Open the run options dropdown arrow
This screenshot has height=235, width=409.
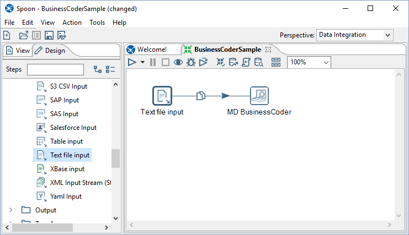(142, 62)
